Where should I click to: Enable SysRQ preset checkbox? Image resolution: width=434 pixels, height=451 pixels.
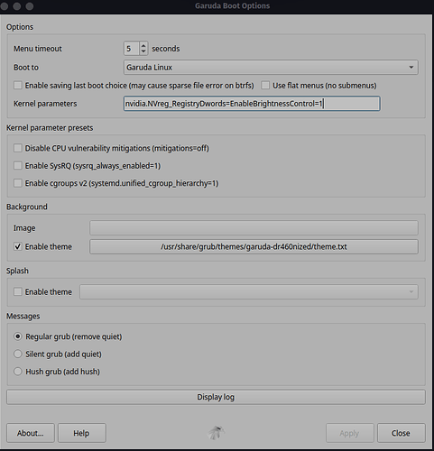tap(18, 166)
